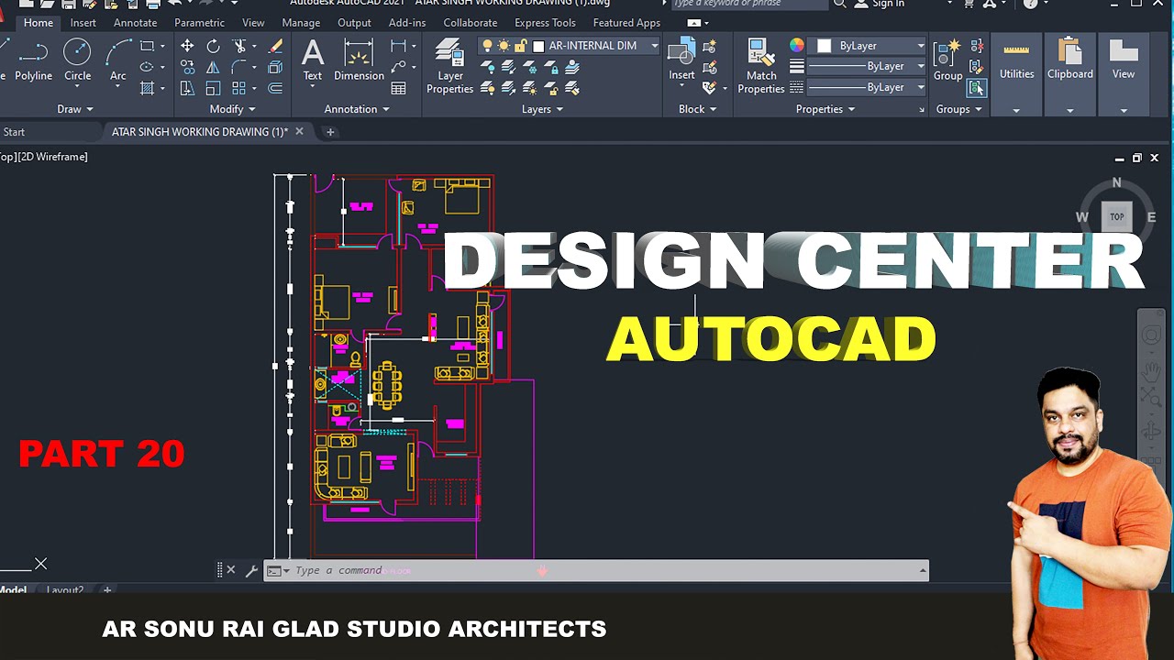The width and height of the screenshot is (1174, 660).
Task: Click the Fillet tool icon
Action: [239, 67]
